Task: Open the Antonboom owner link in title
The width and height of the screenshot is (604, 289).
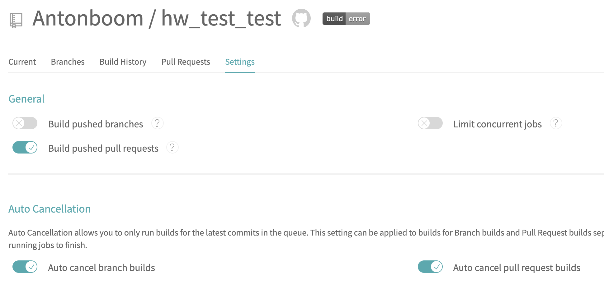Action: [x=88, y=18]
